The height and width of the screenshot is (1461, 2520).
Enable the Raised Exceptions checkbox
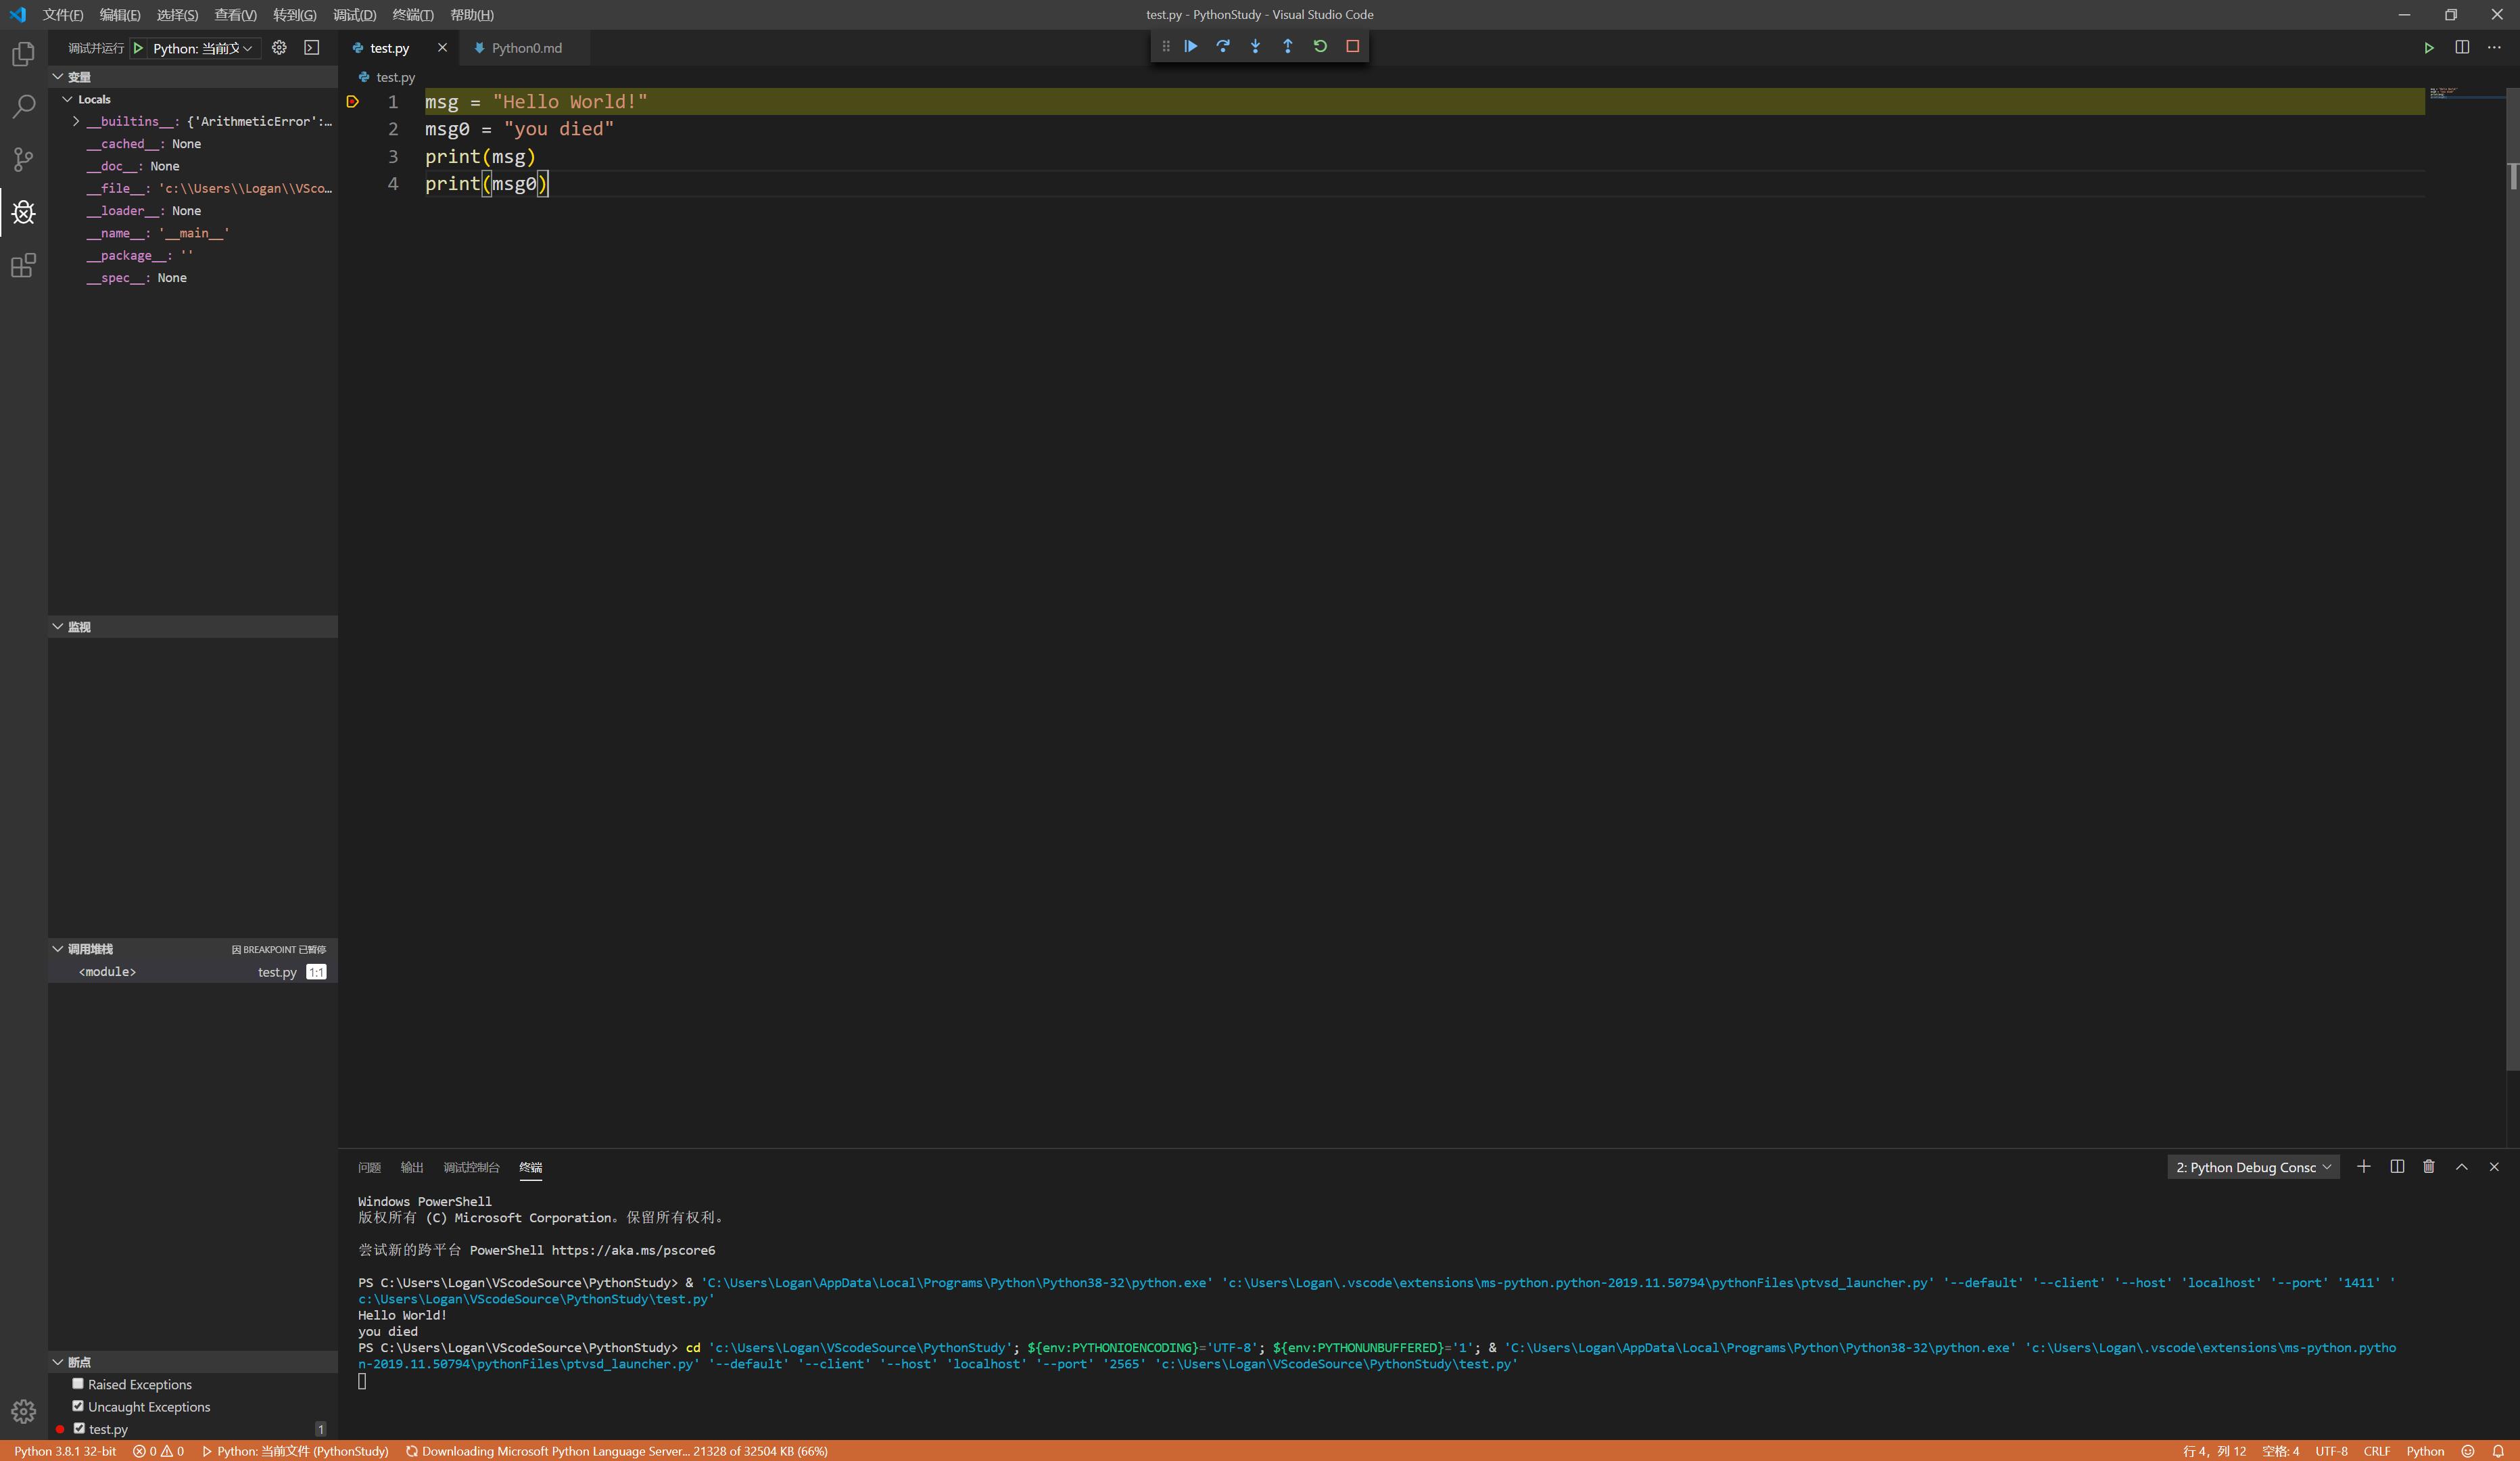click(78, 1384)
